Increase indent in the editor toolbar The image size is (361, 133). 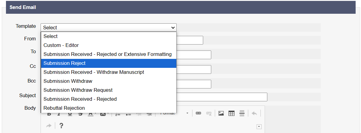[149, 114]
